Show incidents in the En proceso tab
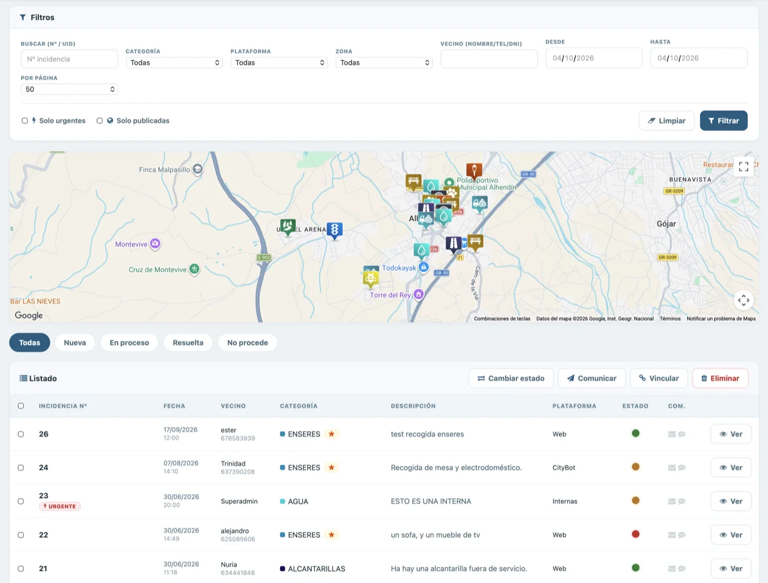768x583 pixels. [129, 343]
